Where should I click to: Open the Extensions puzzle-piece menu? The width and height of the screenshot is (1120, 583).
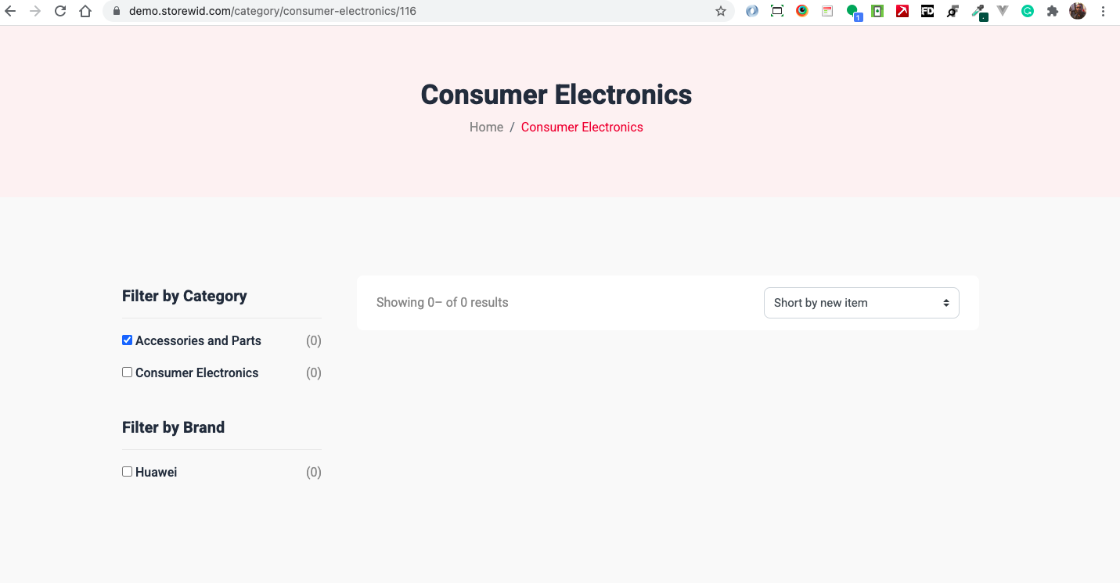point(1053,12)
